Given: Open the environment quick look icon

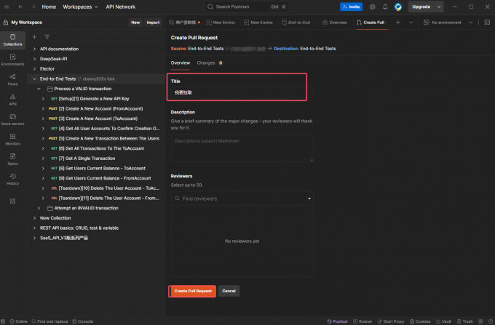Looking at the screenshot, I should (487, 23).
